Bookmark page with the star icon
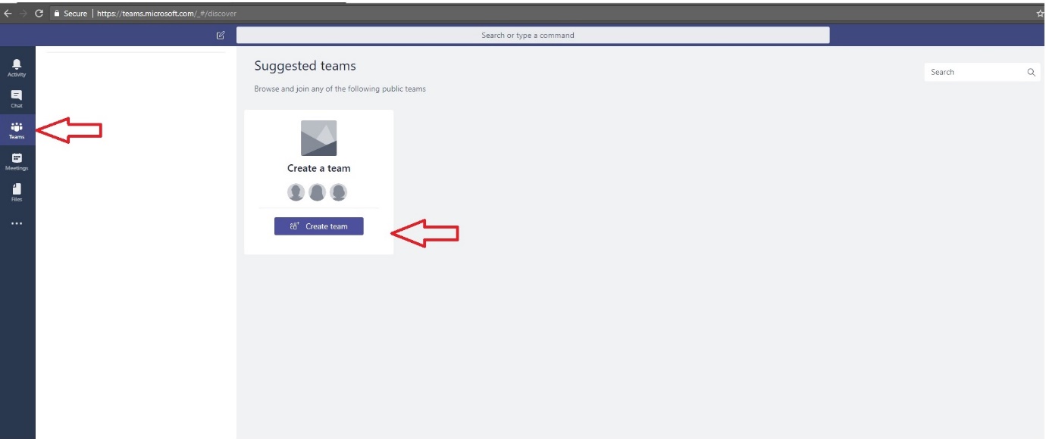 (x=1040, y=14)
